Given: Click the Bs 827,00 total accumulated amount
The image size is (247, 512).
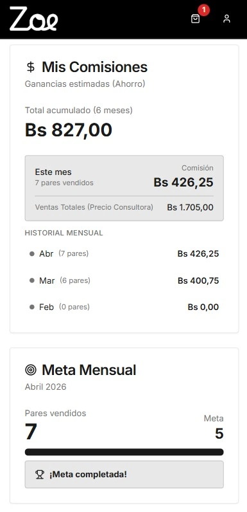Looking at the screenshot, I should [x=69, y=130].
